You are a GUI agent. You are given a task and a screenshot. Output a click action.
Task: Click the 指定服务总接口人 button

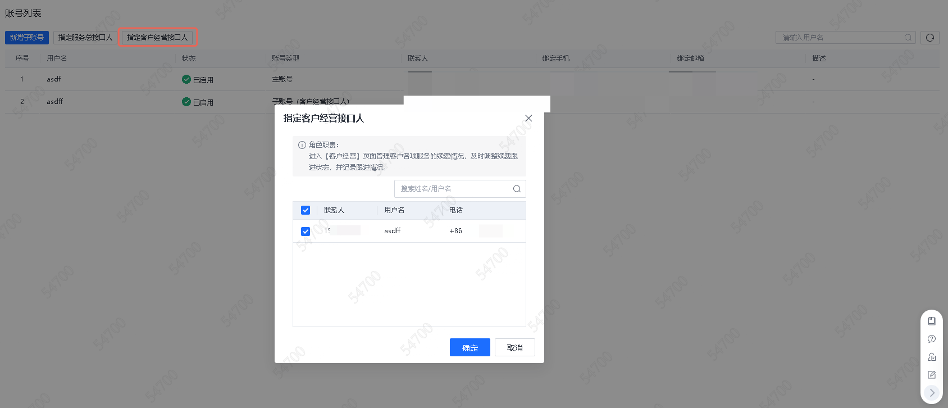(85, 38)
